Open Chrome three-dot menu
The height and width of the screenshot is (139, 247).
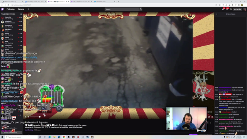click(245, 5)
